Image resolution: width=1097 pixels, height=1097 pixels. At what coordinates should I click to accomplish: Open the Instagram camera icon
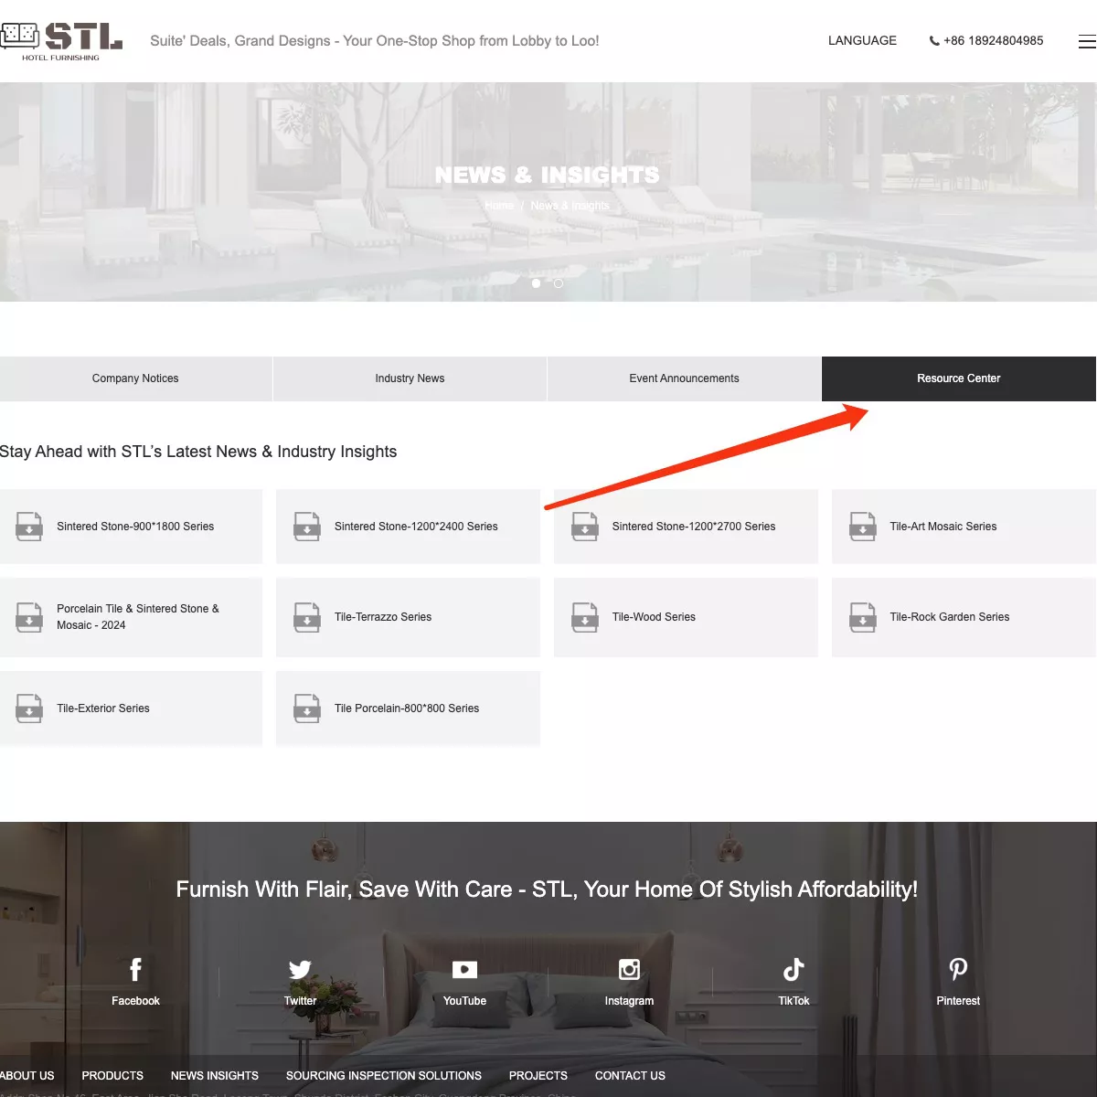[629, 969]
